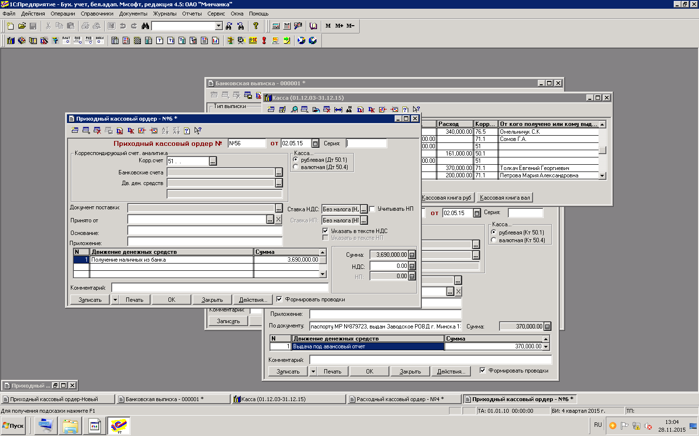Toggle Формировать проводки in Приходный ордер
Viewport: 699px width, 436px height.
pos(279,299)
